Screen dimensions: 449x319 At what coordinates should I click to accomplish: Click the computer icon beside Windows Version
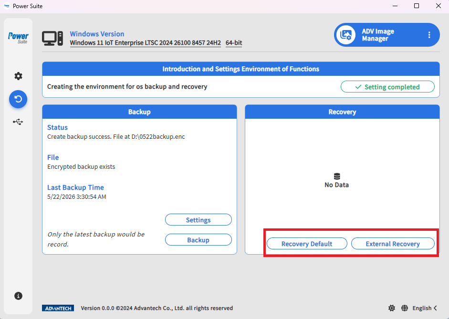52,38
